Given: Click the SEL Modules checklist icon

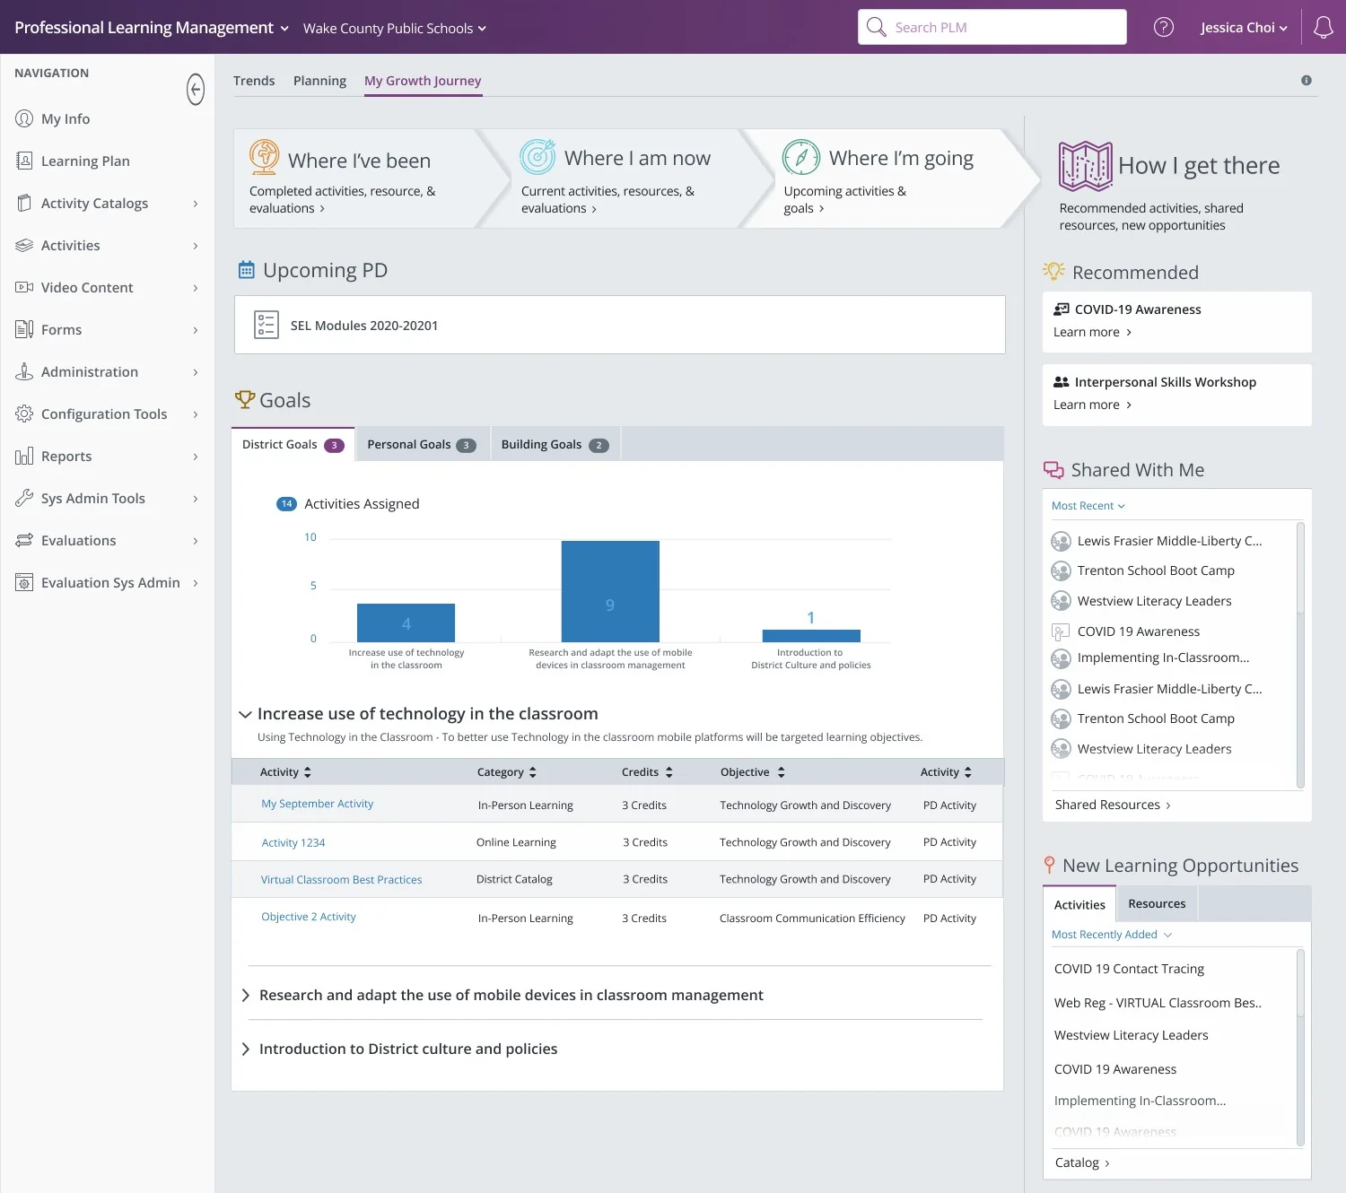Looking at the screenshot, I should [266, 325].
